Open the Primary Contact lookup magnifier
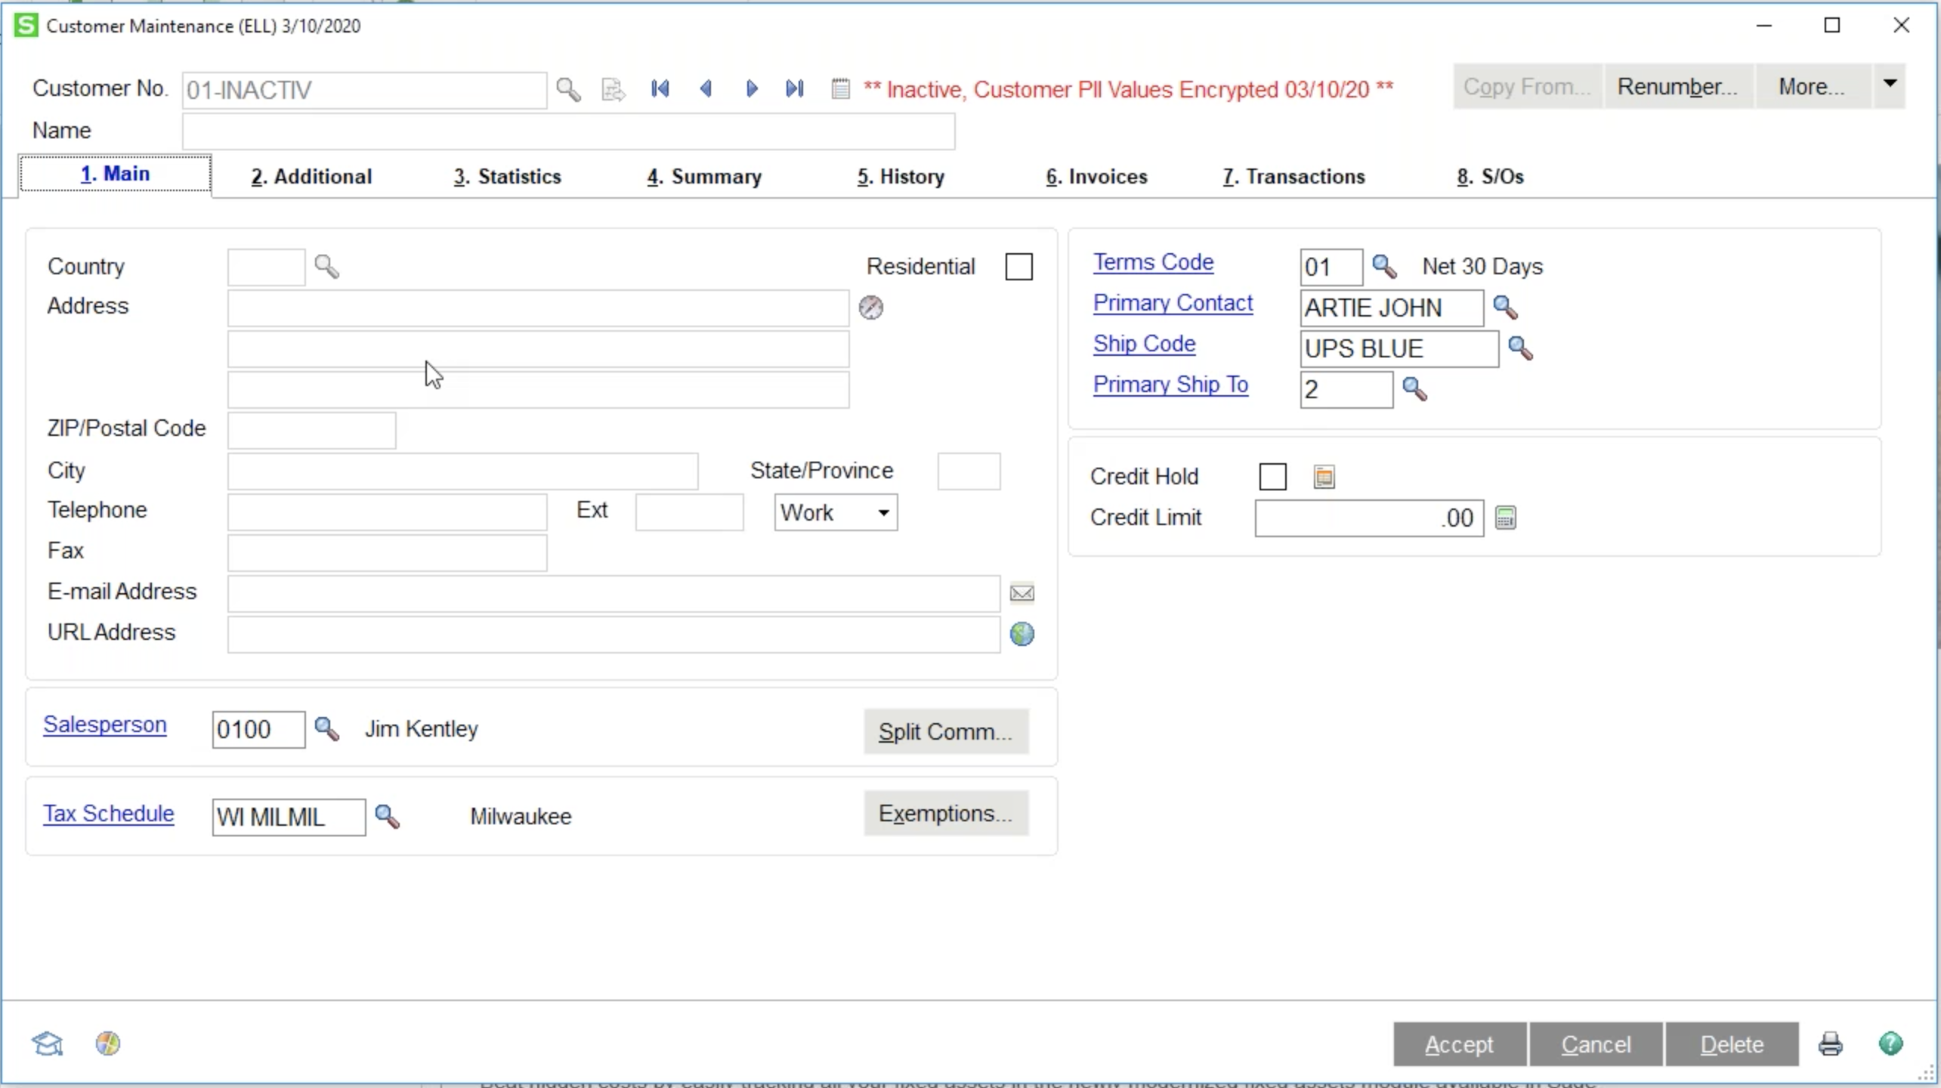The width and height of the screenshot is (1941, 1088). 1505,308
